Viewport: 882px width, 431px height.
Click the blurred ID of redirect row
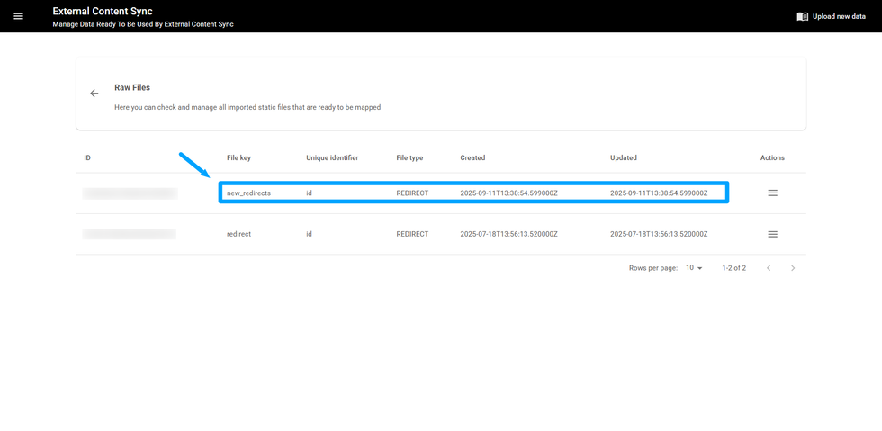point(130,234)
